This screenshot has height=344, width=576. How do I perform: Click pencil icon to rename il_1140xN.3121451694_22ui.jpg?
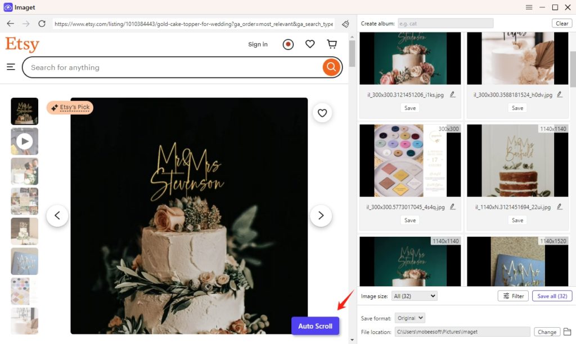coord(560,207)
